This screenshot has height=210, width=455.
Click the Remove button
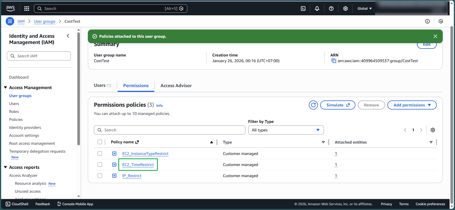coord(371,105)
